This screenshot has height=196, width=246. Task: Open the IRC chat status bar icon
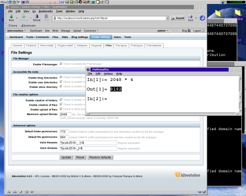point(32,192)
